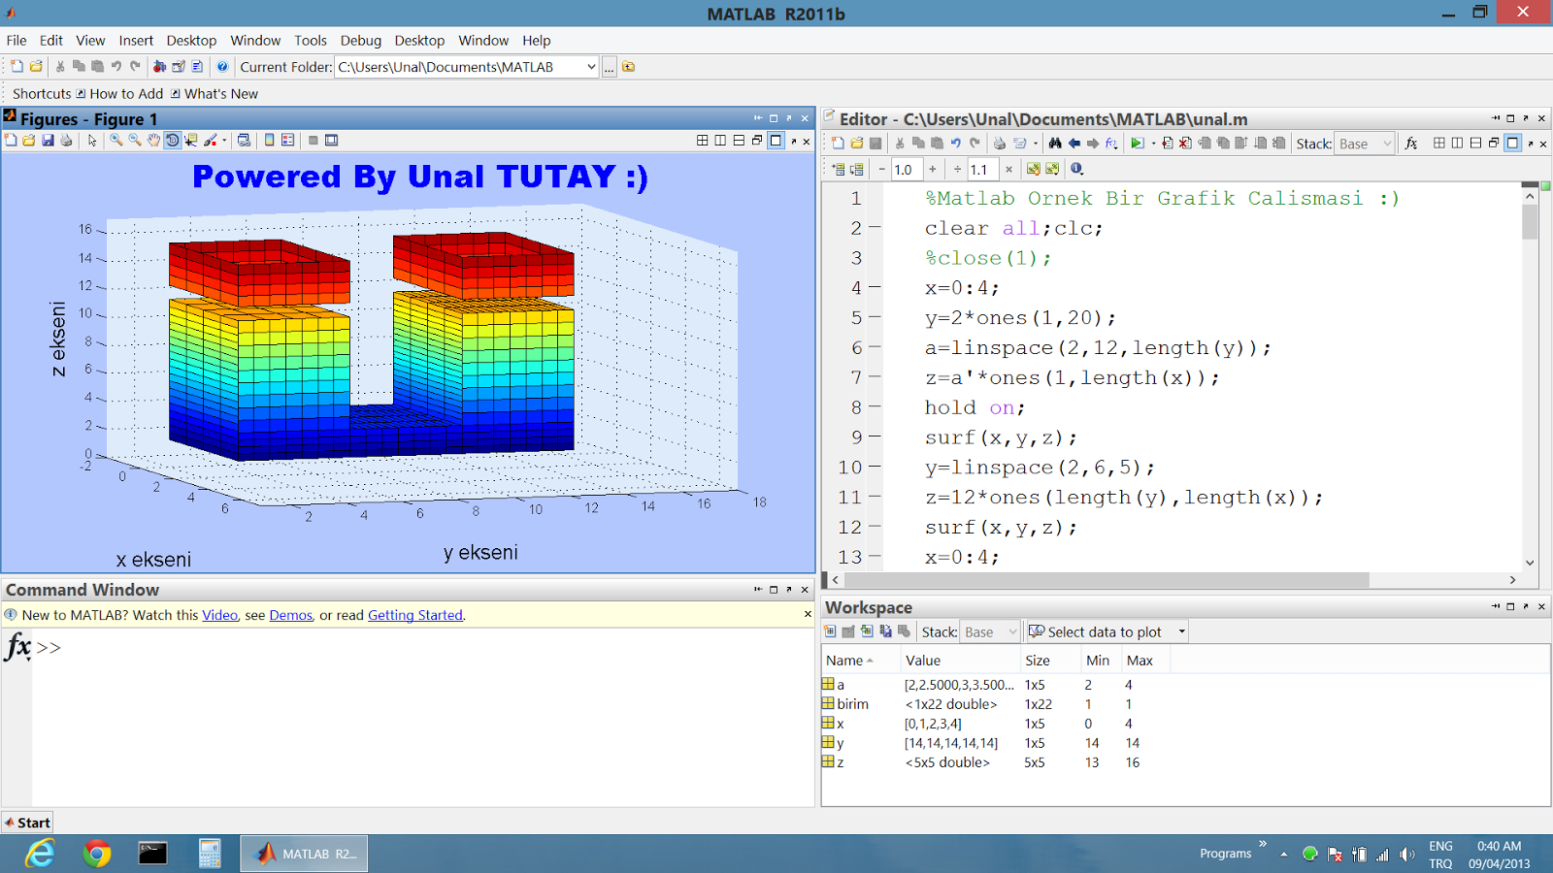Open the Insert menu
Viewport: 1553px width, 873px height.
click(136, 41)
